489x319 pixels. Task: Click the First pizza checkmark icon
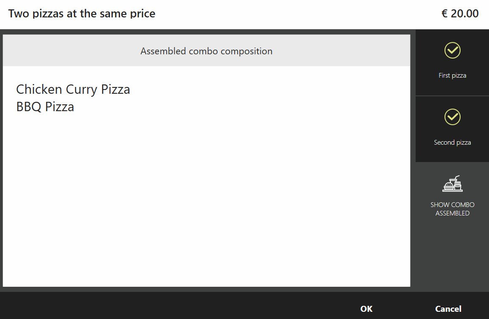click(x=452, y=50)
